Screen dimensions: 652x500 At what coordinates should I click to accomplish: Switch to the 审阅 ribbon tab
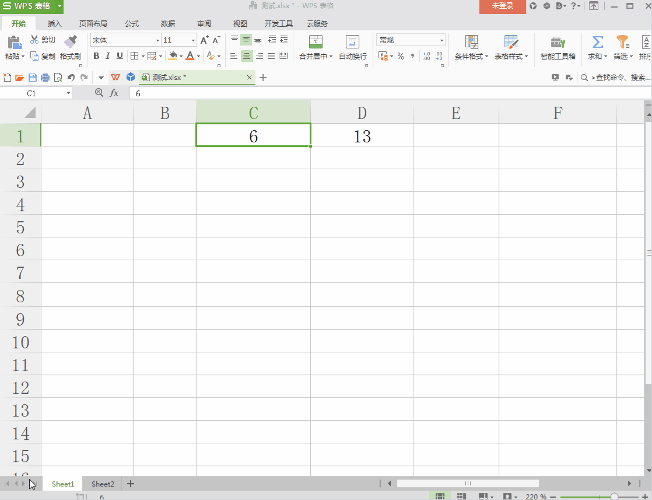click(204, 24)
